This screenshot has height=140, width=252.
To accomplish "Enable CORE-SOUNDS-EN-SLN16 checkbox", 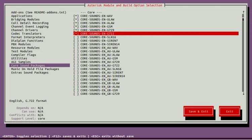I will pyautogui.click(x=76, y=37).
